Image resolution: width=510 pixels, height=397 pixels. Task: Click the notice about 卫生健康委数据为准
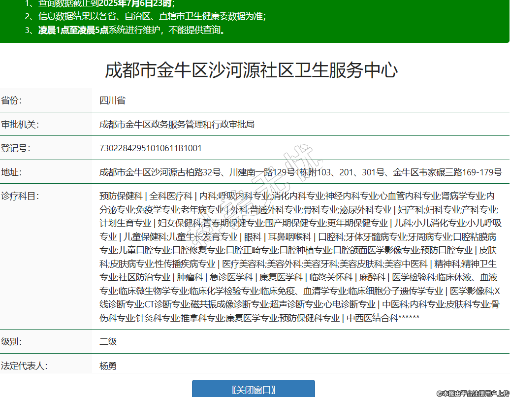pos(145,16)
